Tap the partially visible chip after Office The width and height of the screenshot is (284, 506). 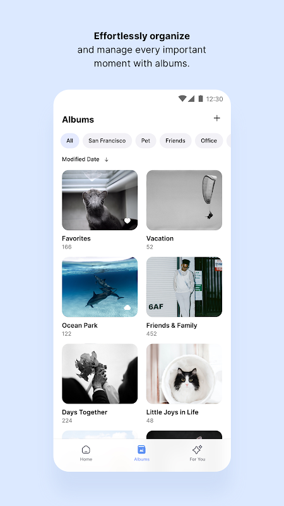point(228,140)
